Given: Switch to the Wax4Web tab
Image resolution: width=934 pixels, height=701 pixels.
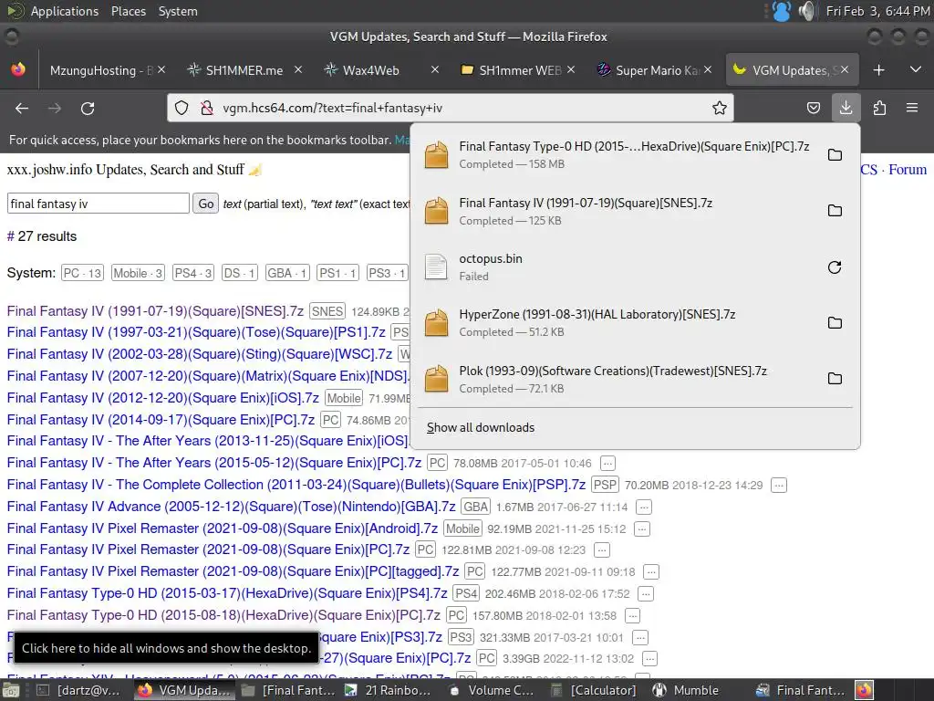Looking at the screenshot, I should point(370,70).
